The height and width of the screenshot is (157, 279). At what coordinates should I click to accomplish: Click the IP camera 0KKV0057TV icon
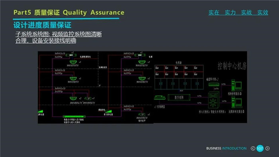[142, 114]
